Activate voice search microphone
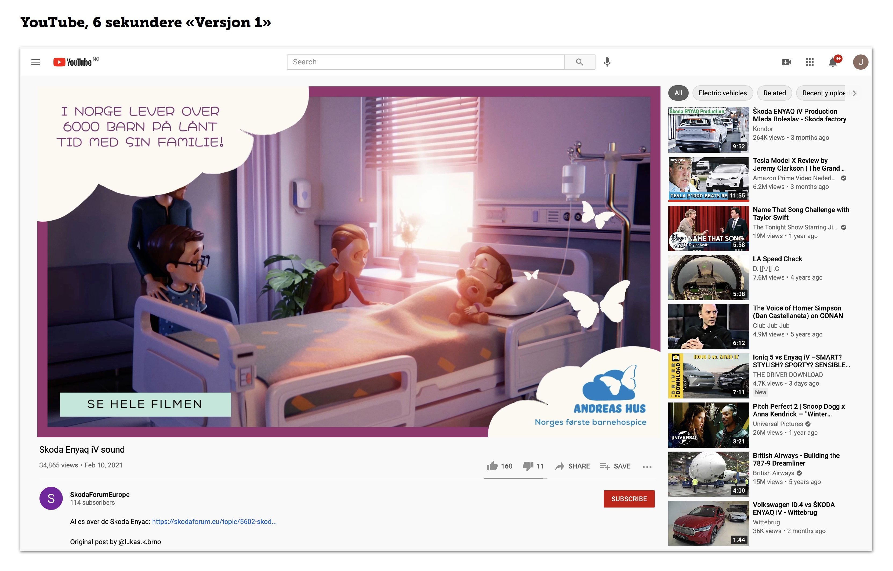The height and width of the screenshot is (571, 893). (x=607, y=62)
